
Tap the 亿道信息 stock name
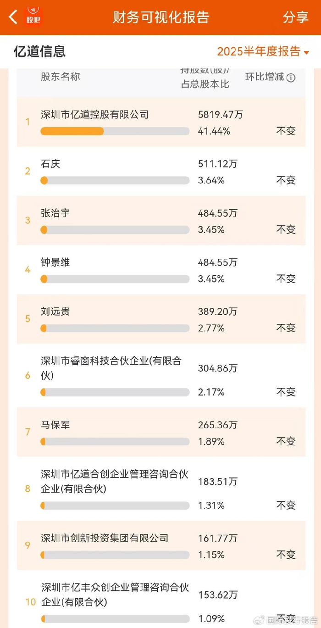coord(39,51)
